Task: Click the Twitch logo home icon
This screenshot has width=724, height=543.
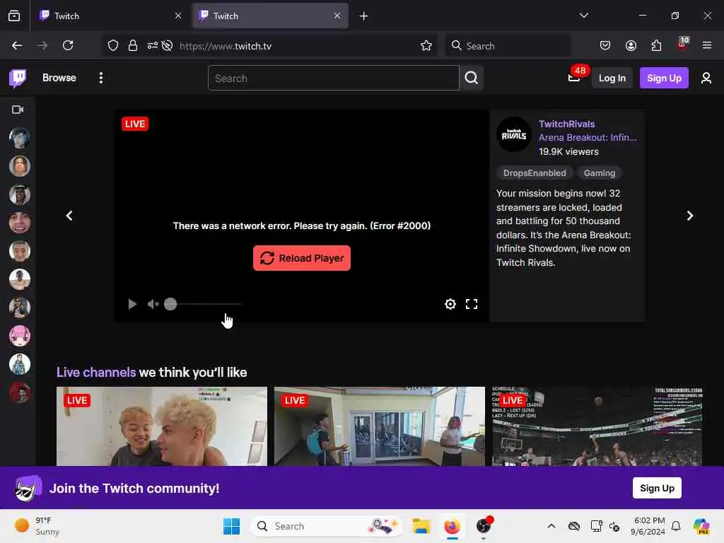Action: pyautogui.click(x=18, y=78)
